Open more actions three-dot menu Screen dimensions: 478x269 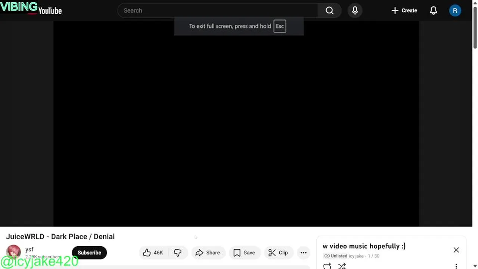pos(304,253)
